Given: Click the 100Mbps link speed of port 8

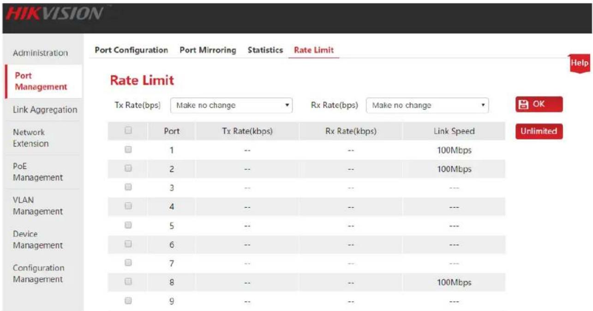Looking at the screenshot, I should pos(455,282).
